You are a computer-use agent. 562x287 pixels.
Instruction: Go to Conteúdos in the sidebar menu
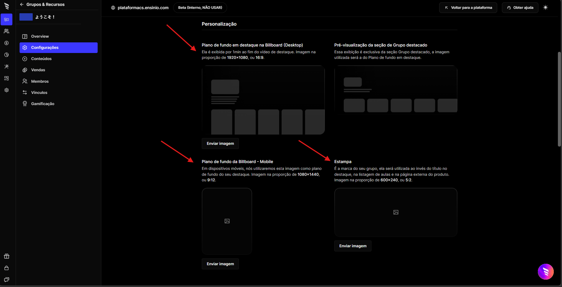click(x=41, y=59)
